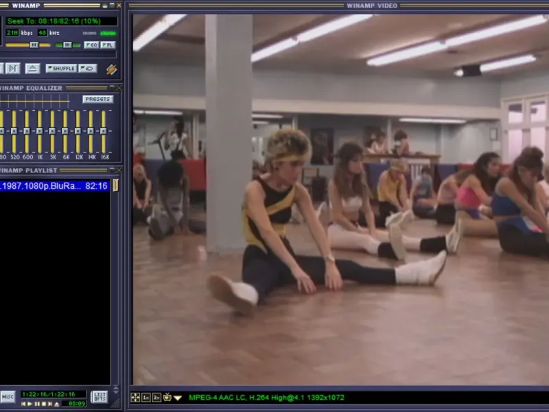Click the stereo indicator
Image resolution: width=549 pixels, height=412 pixels.
tap(108, 33)
